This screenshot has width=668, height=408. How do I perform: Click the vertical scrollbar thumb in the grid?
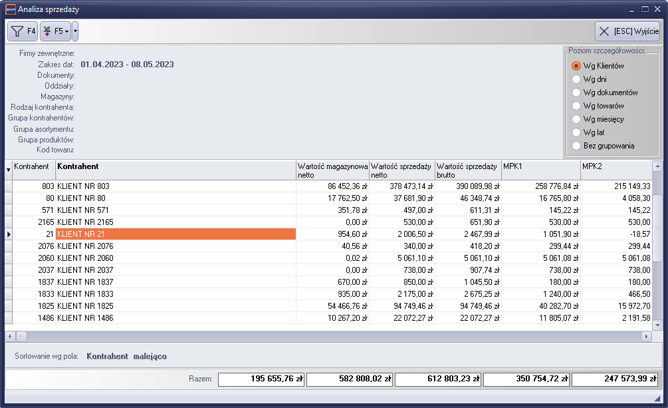657,228
